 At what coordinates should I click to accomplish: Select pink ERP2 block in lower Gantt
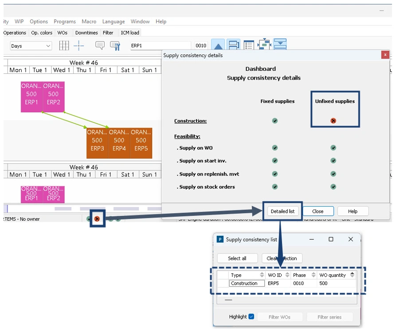pos(54,194)
